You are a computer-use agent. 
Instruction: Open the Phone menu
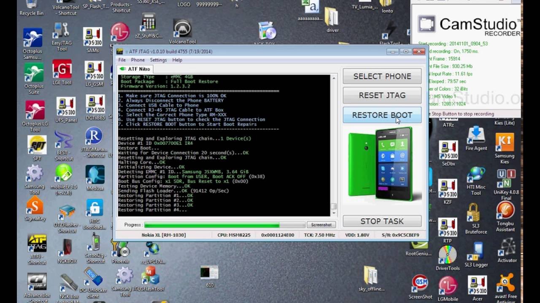click(138, 60)
